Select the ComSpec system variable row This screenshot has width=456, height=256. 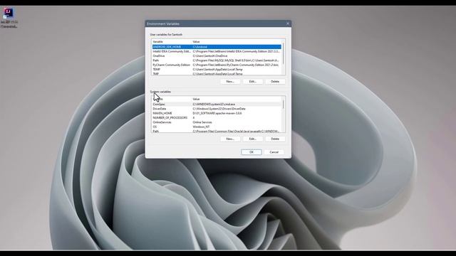(x=217, y=105)
